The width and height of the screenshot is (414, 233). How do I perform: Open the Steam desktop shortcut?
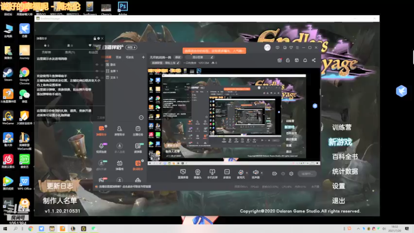(8, 74)
